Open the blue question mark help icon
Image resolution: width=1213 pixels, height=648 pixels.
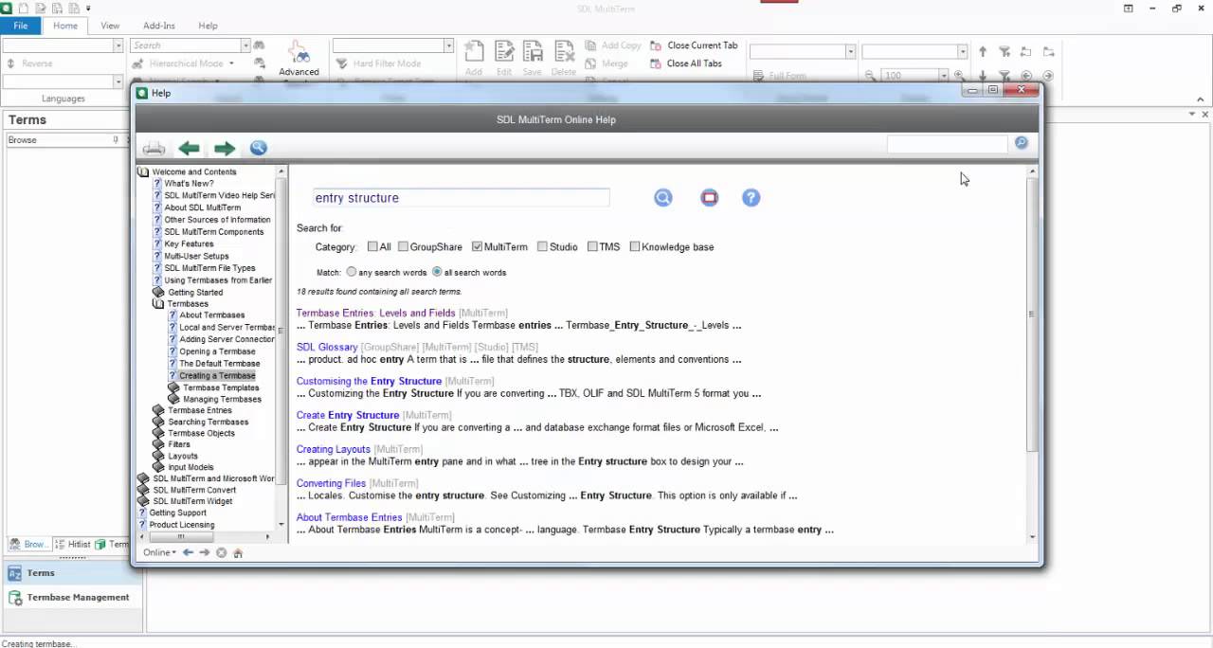point(751,197)
